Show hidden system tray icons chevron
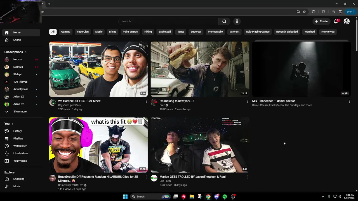Viewport: 358px width, 201px height. click(x=323, y=197)
